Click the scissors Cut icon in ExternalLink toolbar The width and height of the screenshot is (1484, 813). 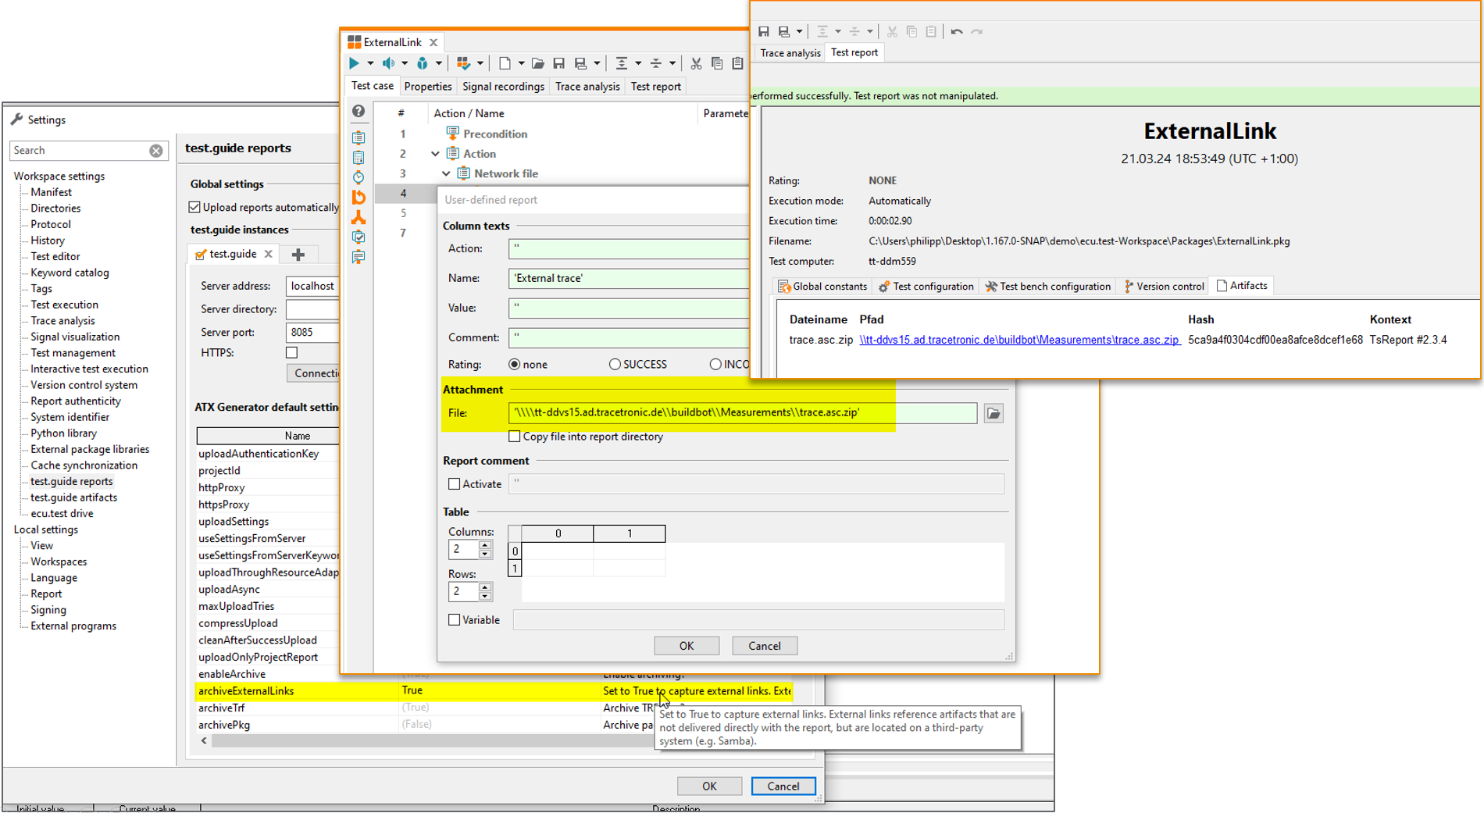coord(695,63)
